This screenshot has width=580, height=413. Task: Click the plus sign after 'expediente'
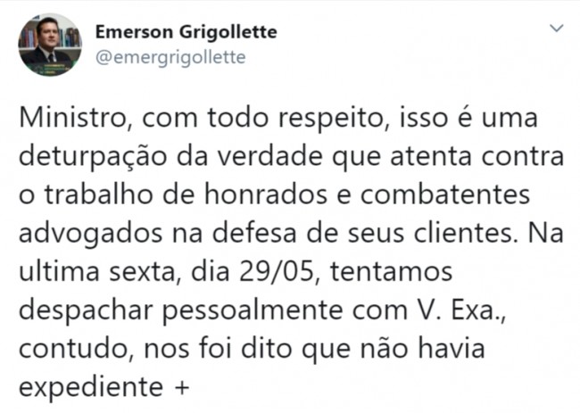pyautogui.click(x=181, y=387)
